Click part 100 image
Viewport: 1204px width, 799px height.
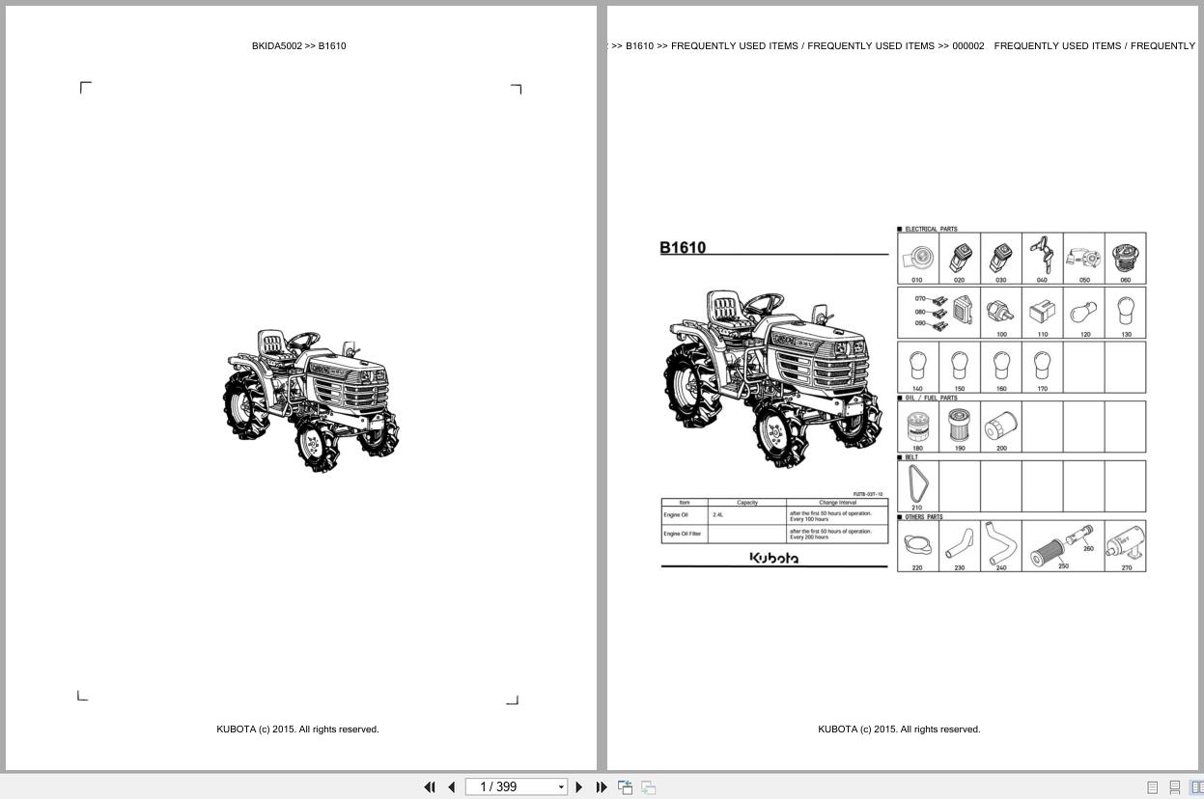coord(999,311)
